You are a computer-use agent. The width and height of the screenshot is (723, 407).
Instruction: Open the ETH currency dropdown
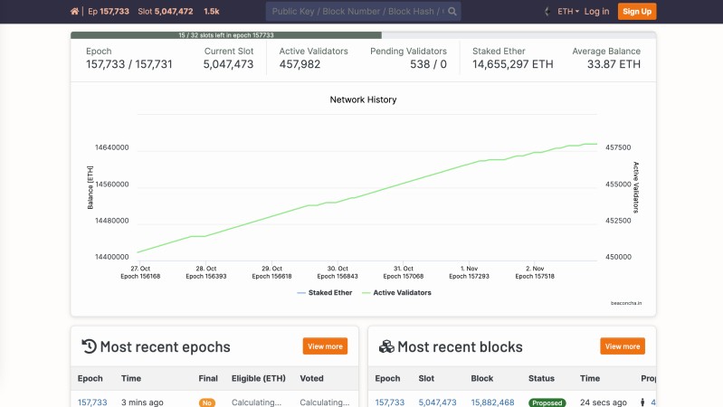coord(567,12)
